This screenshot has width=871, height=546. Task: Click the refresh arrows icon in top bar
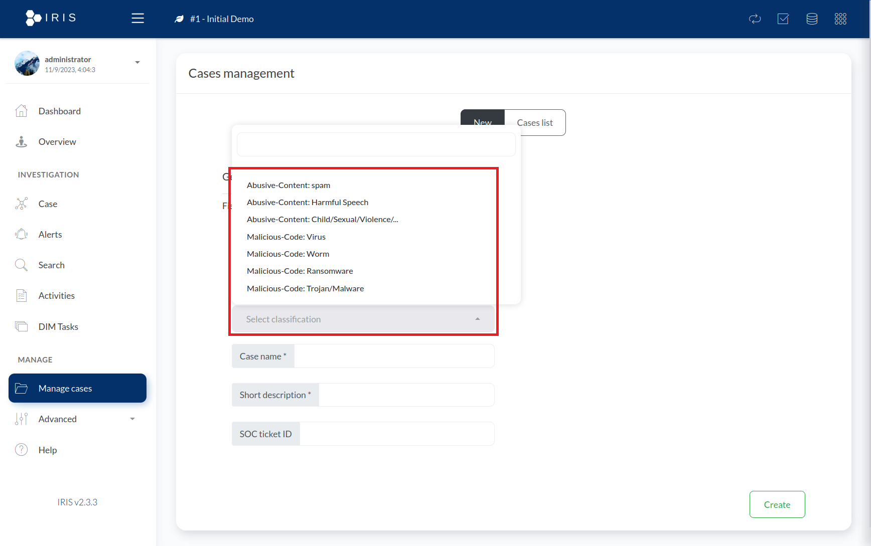[x=755, y=19]
